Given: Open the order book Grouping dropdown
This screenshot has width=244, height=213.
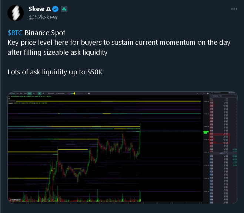Looking at the screenshot, I should (x=228, y=96).
